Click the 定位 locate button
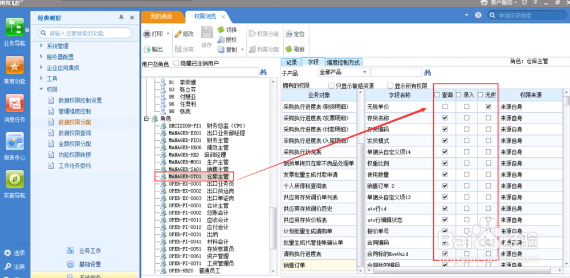The height and width of the screenshot is (278, 570). [295, 34]
